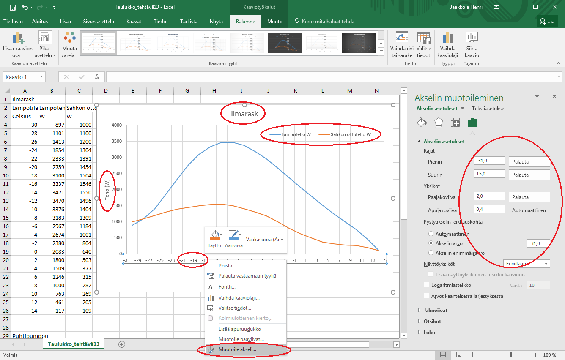Switch to the Muoto ribbon tab
This screenshot has width=565, height=360.
(x=276, y=21)
